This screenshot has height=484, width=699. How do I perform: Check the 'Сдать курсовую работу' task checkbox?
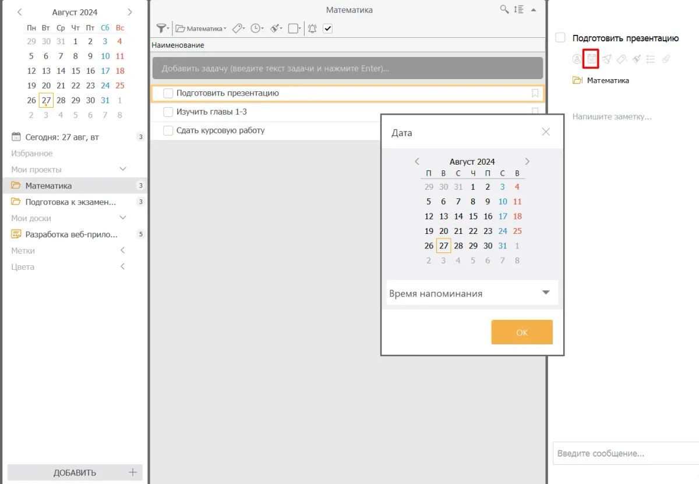(168, 130)
